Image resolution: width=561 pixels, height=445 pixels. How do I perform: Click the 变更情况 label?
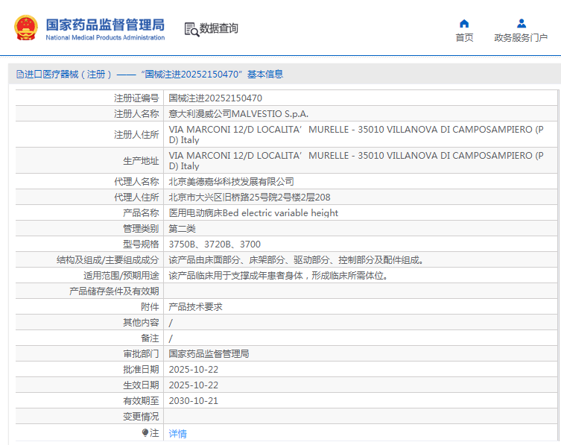(x=141, y=417)
